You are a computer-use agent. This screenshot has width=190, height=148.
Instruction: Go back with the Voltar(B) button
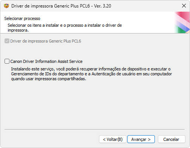click(113, 139)
